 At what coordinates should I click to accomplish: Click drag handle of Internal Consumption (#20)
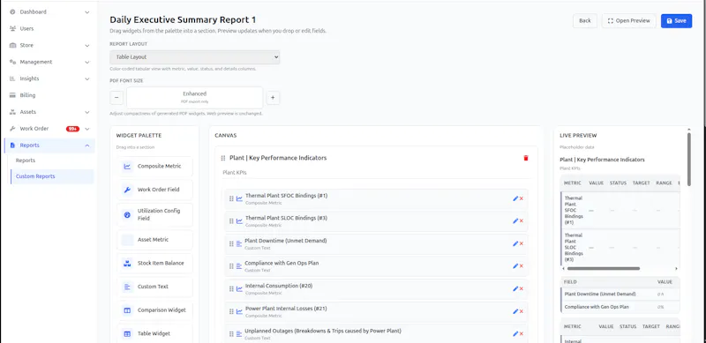(231, 288)
